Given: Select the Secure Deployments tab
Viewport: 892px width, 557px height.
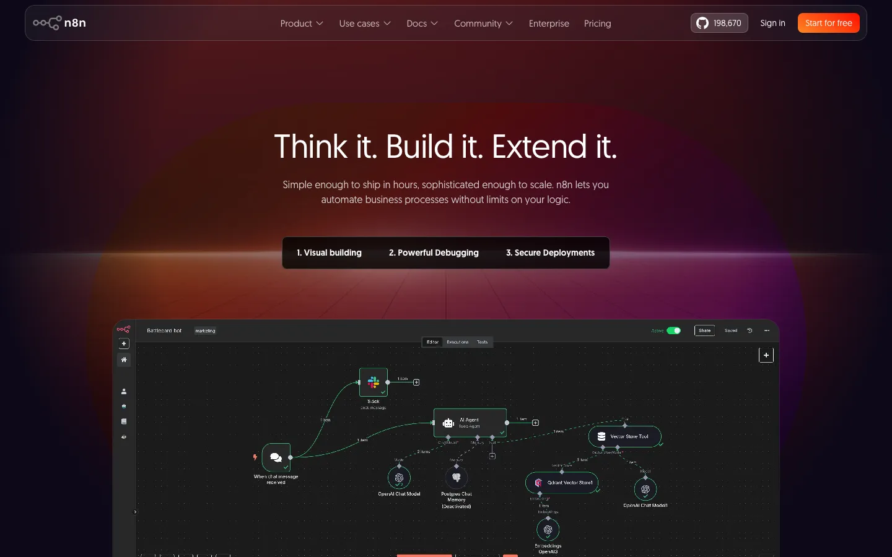Looking at the screenshot, I should 550,253.
